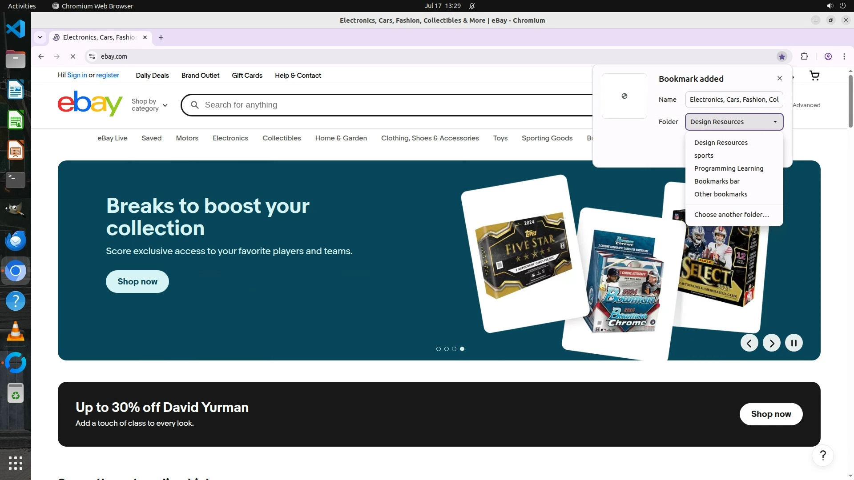This screenshot has height=480, width=854.
Task: Open the eBay shopping cart
Action: coord(814,76)
